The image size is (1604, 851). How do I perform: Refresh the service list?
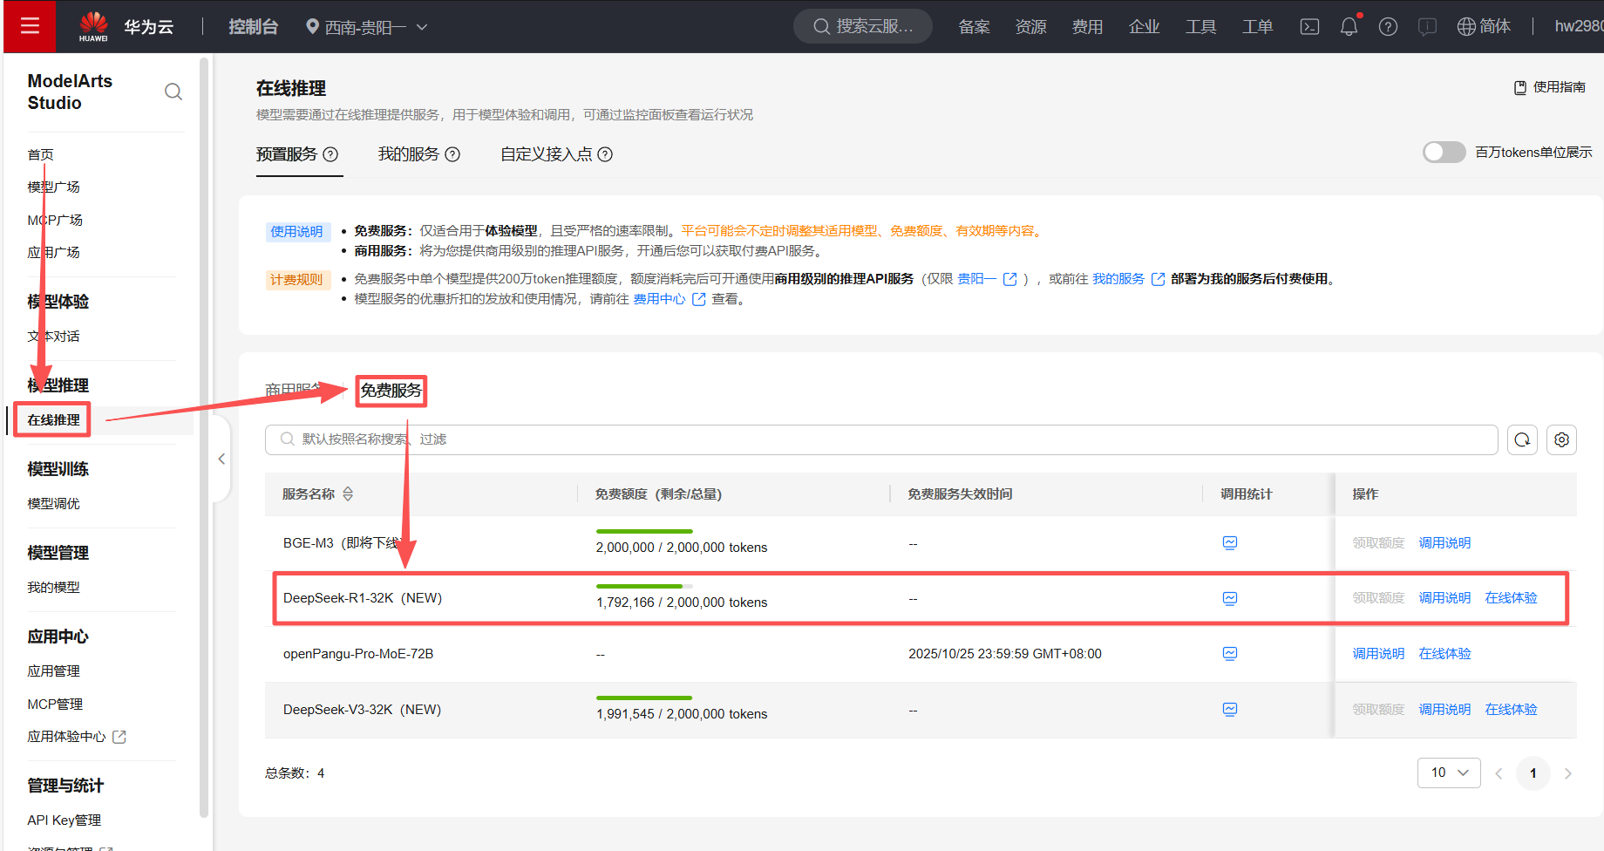click(x=1522, y=439)
